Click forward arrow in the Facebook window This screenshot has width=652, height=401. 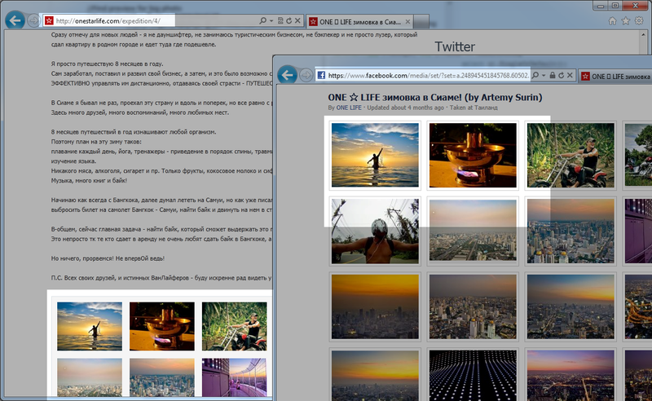tap(306, 75)
